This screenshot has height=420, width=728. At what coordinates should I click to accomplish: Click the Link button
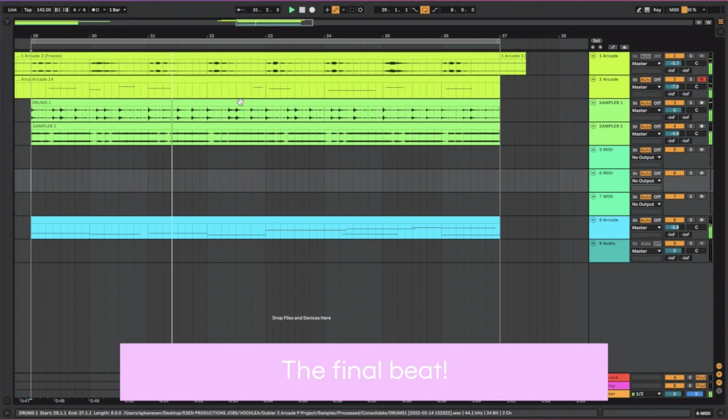pyautogui.click(x=12, y=10)
